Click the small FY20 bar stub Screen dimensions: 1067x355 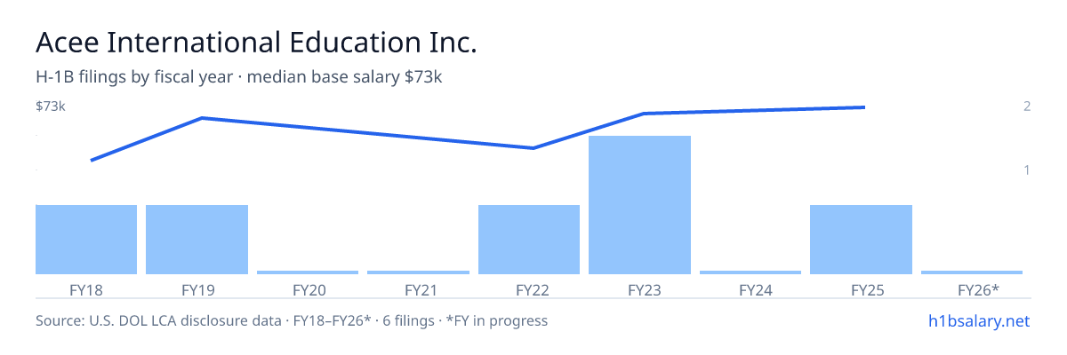pyautogui.click(x=308, y=272)
